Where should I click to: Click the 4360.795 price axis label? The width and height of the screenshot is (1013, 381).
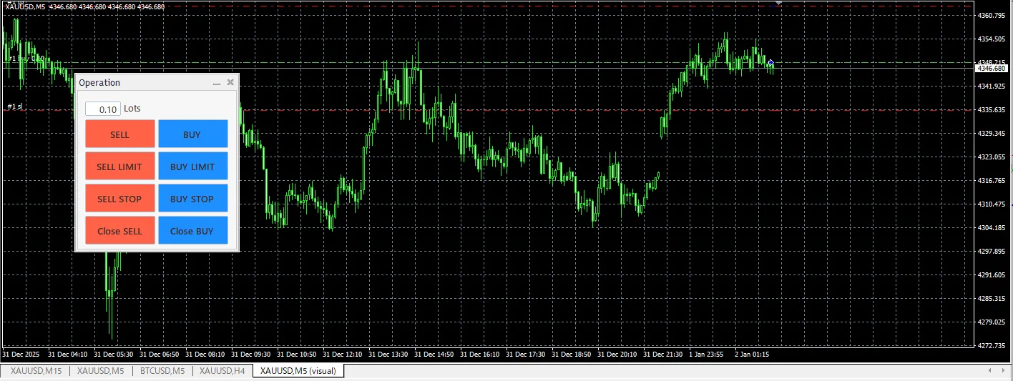(992, 15)
